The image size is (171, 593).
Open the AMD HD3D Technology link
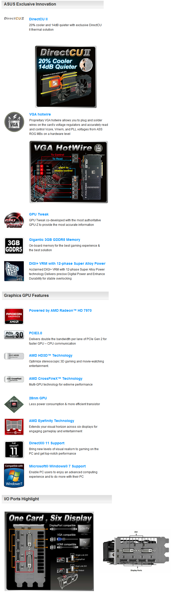[51, 355]
